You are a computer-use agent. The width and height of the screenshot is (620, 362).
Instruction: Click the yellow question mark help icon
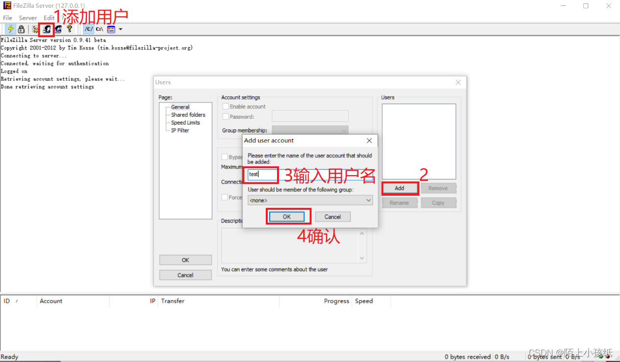coord(69,29)
